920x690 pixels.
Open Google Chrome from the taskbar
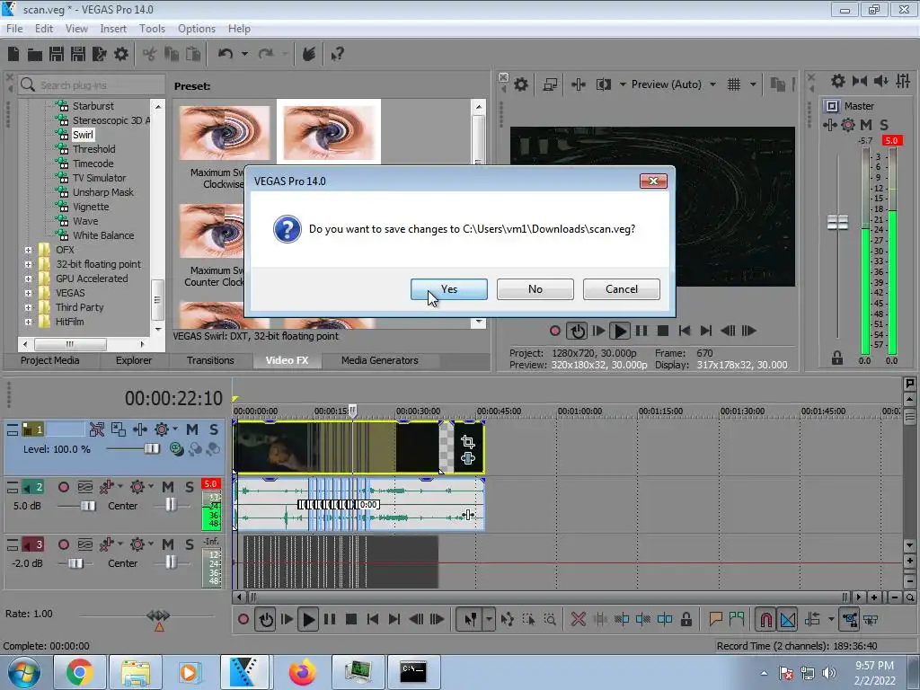pos(80,672)
